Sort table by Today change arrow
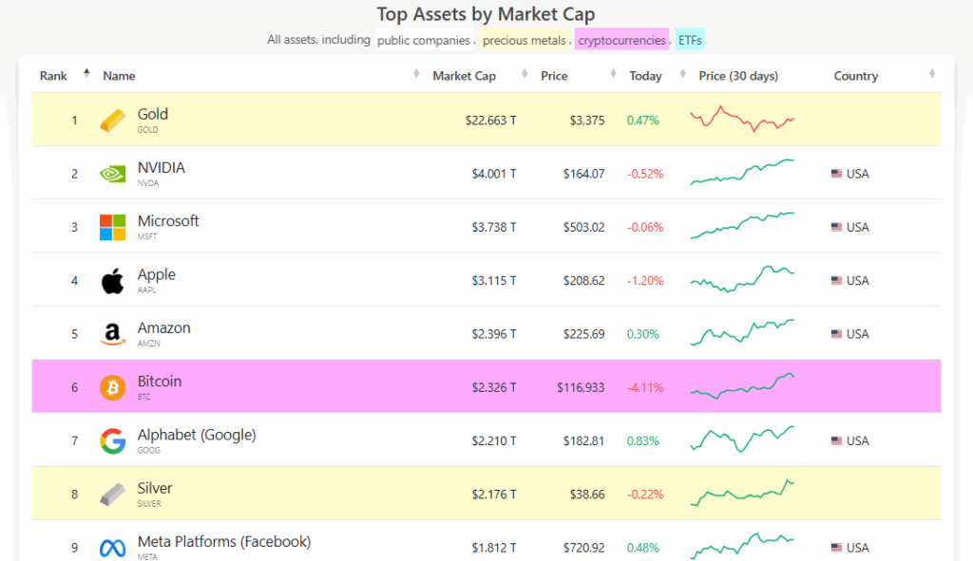Screen dimensions: 973x561 pyautogui.click(x=682, y=73)
